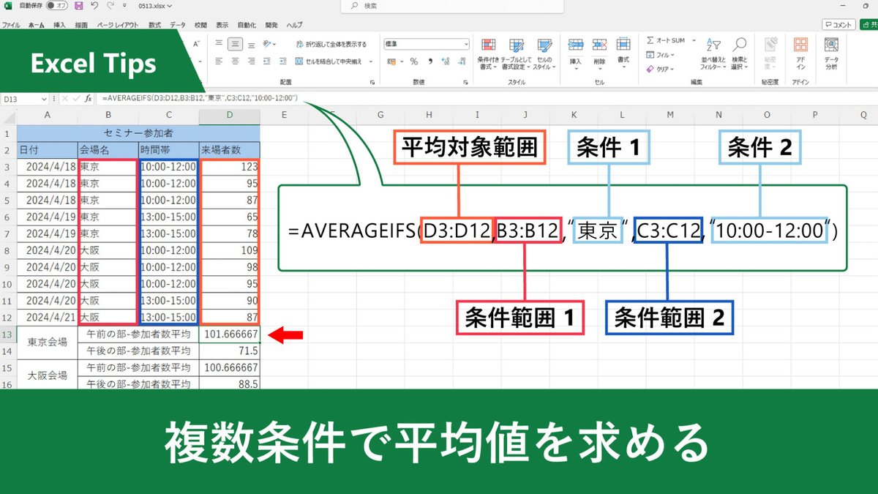
Task: Select the middle align icon
Action: click(x=235, y=44)
